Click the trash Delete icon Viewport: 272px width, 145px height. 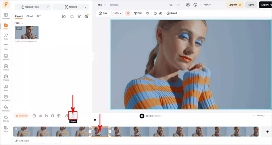[73, 116]
